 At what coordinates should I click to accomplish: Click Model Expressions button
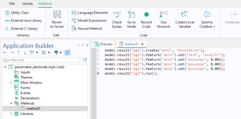89,21
